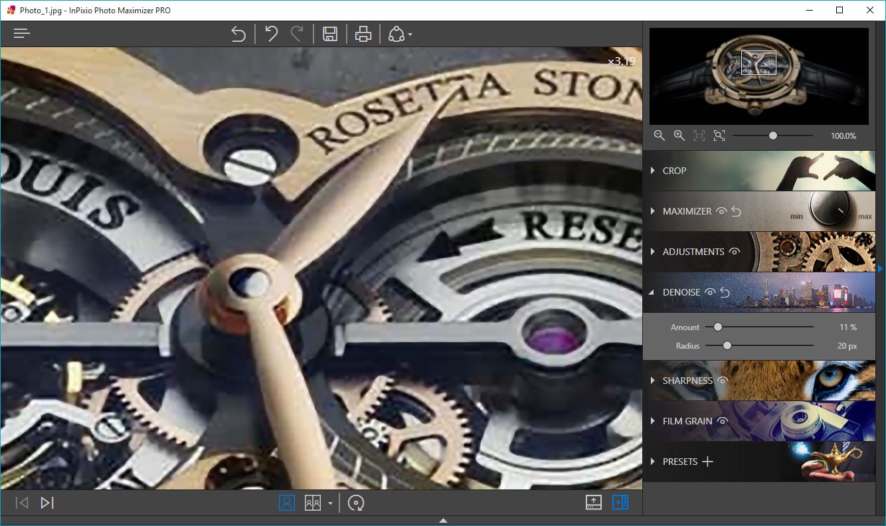Screen dimensions: 886x526
Task: Reset the DENOISE settings
Action: 725,292
